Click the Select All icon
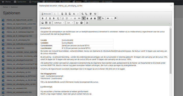Viewport: 183px width, 96px height. coord(90,14)
